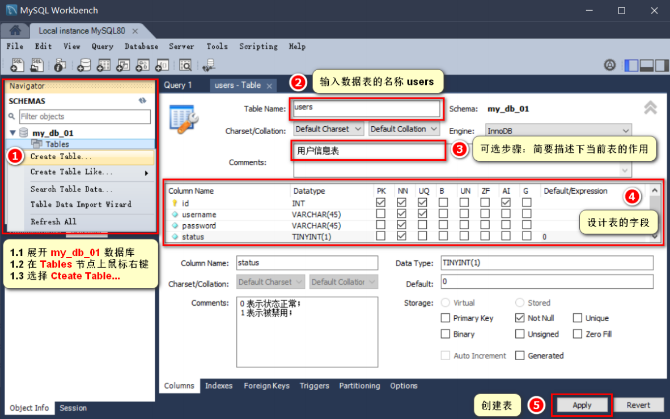670x419 pixels.
Task: Expand Create Table Like submenu arrow
Action: coord(147,173)
